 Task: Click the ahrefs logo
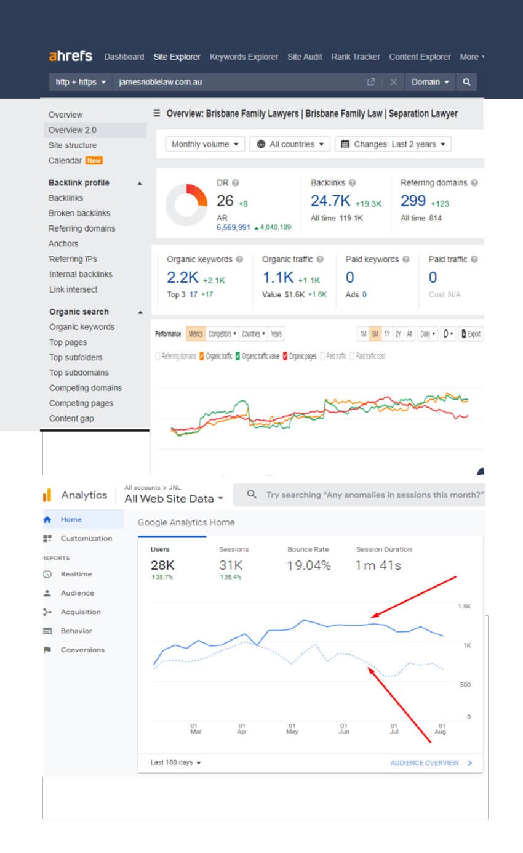pos(71,56)
